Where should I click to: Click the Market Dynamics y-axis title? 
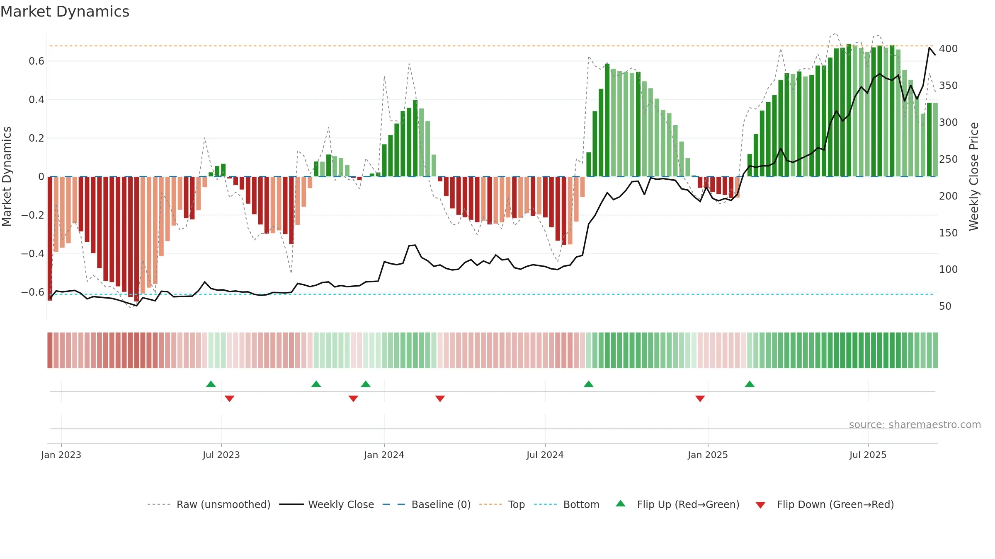click(x=7, y=176)
